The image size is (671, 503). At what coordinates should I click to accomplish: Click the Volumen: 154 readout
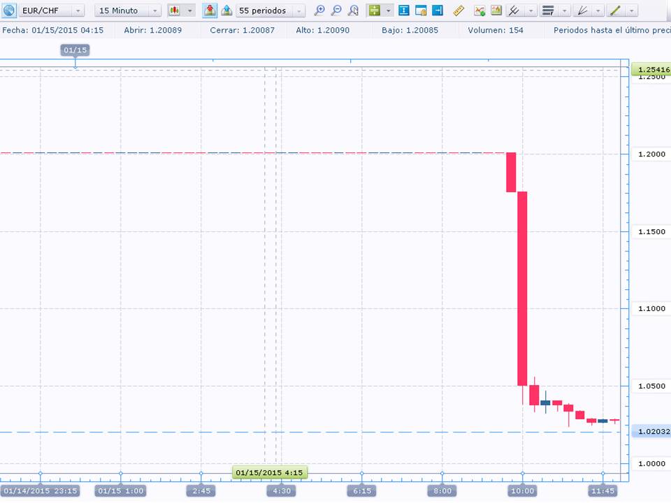tap(496, 30)
